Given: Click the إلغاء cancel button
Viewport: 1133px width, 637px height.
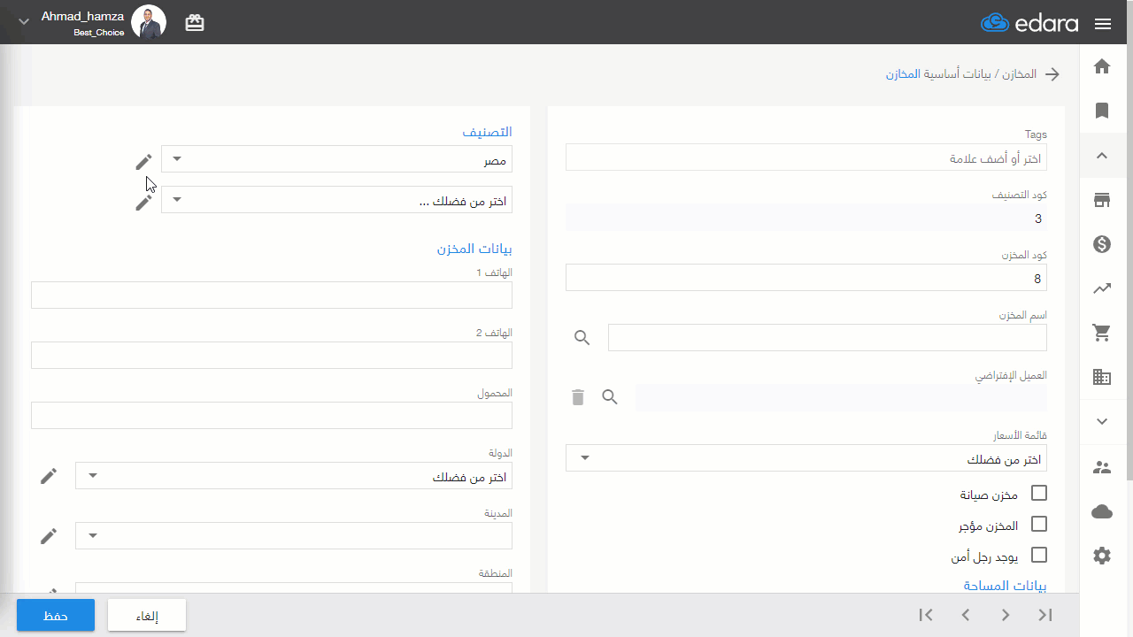Looking at the screenshot, I should coord(147,615).
